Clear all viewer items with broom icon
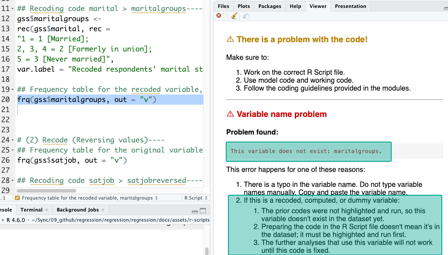The height and width of the screenshot is (255, 448). coord(234,16)
